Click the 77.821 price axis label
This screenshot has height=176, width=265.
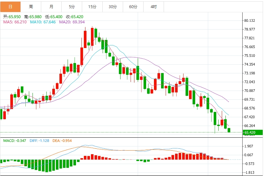[250, 38]
